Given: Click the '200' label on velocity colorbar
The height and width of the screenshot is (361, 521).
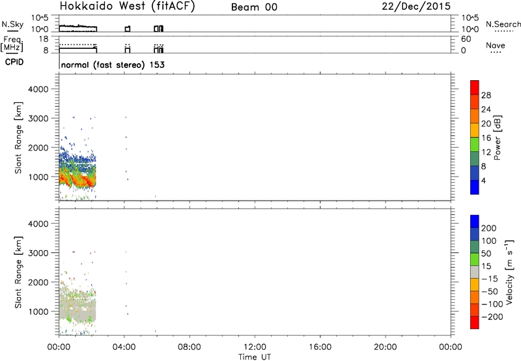Looking at the screenshot, I should point(489,228).
